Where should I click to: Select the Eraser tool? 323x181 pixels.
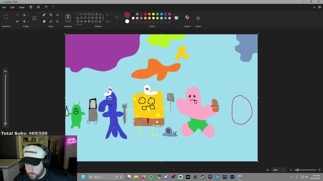point(44,21)
